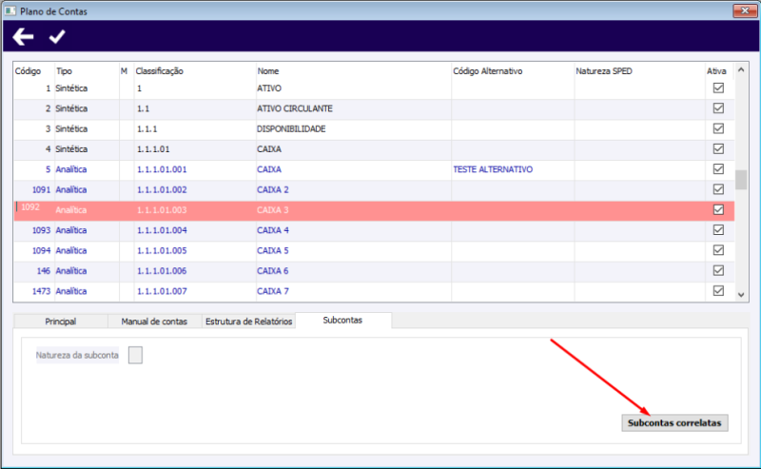Click code 1473 cell
This screenshot has width=761, height=469.
(x=41, y=291)
